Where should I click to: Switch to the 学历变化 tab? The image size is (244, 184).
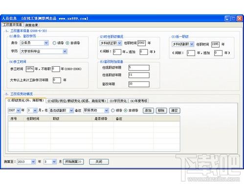pos(118,101)
